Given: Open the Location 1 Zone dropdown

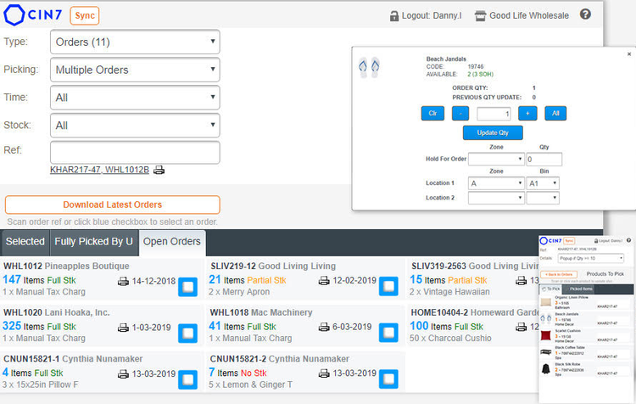Looking at the screenshot, I should point(496,182).
